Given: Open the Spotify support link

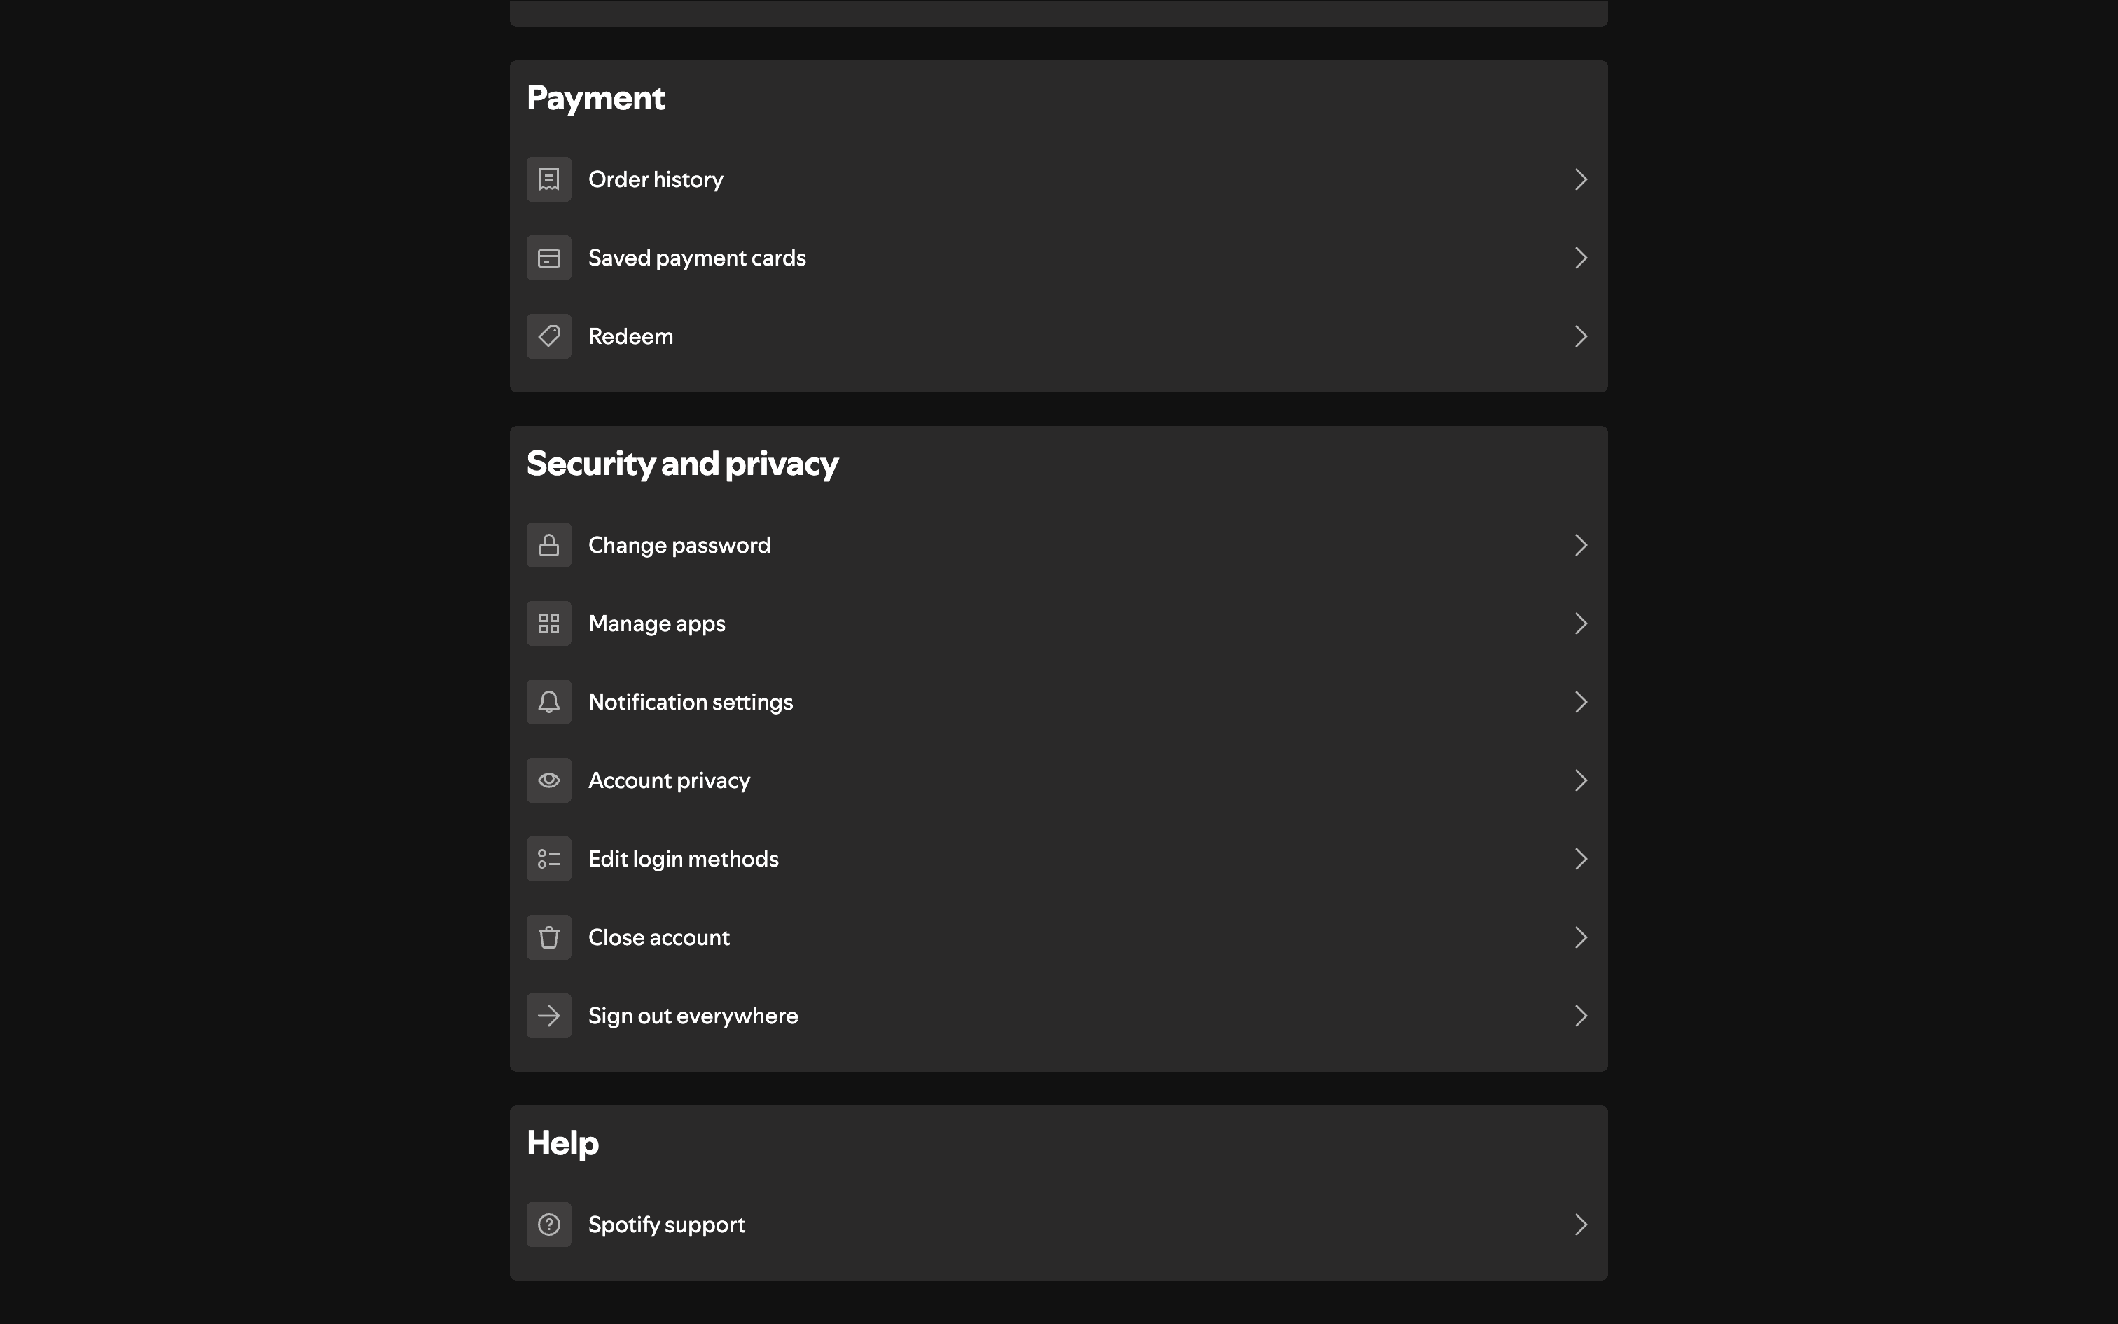Looking at the screenshot, I should point(666,1225).
